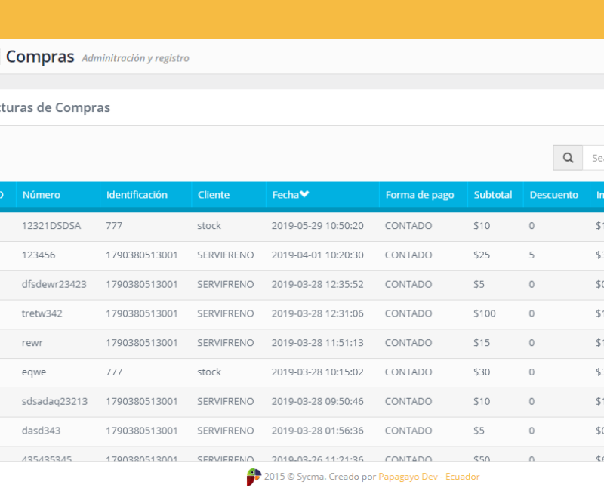604x491 pixels.
Task: Sort the table by the Número column
Action: click(x=40, y=194)
